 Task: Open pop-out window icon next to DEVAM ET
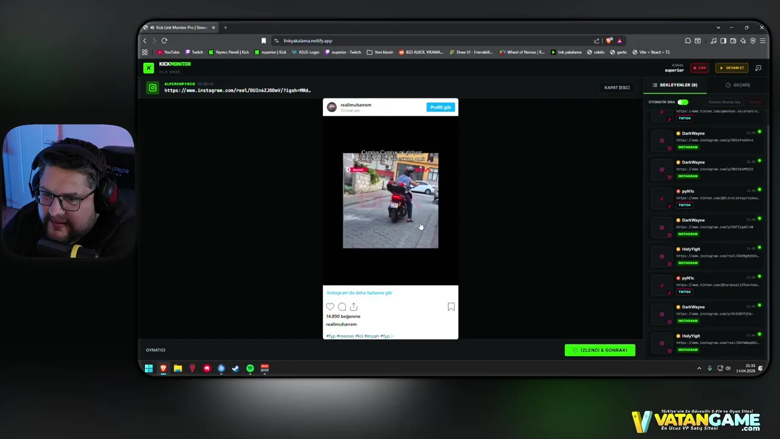click(x=758, y=68)
